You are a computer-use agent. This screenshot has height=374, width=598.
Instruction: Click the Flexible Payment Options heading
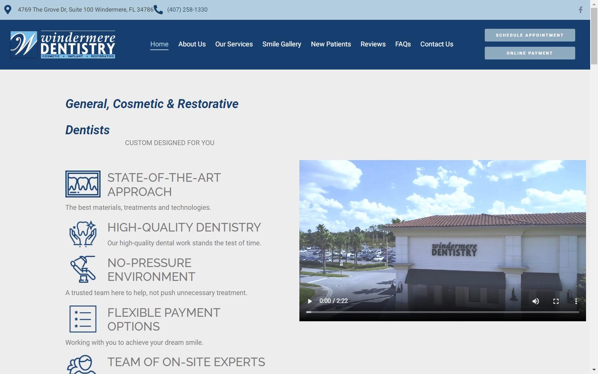[164, 319]
